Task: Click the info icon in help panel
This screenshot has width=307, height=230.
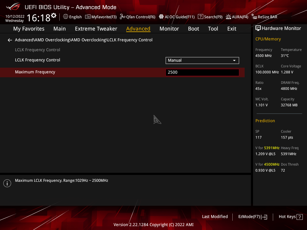Action: (x=7, y=183)
